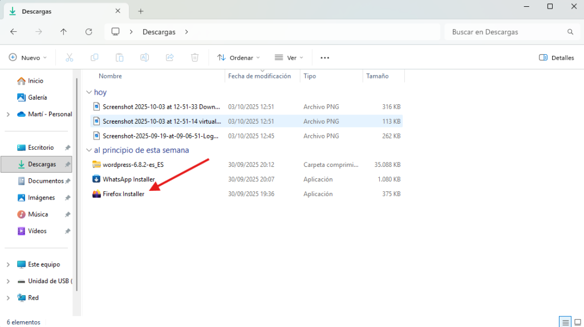Open the Ver view dropdown

(289, 58)
